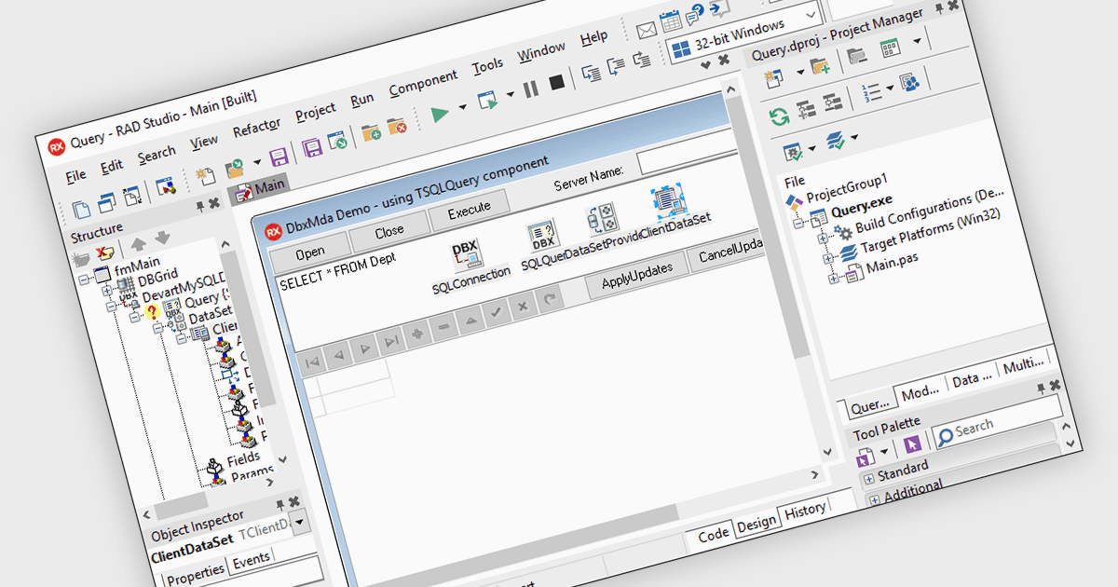The width and height of the screenshot is (1118, 587).
Task: Click the Step Over debug icon
Action: [616, 67]
